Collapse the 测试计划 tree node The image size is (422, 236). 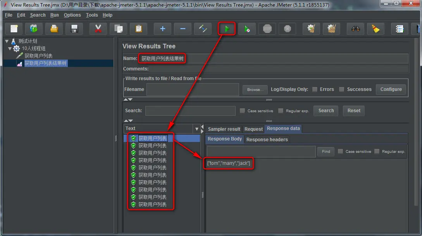coord(7,41)
